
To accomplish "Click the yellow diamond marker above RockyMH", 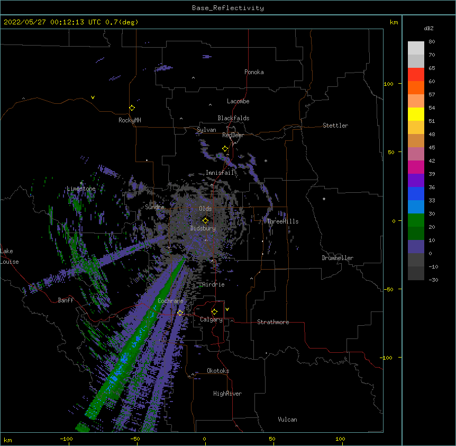I will [132, 108].
